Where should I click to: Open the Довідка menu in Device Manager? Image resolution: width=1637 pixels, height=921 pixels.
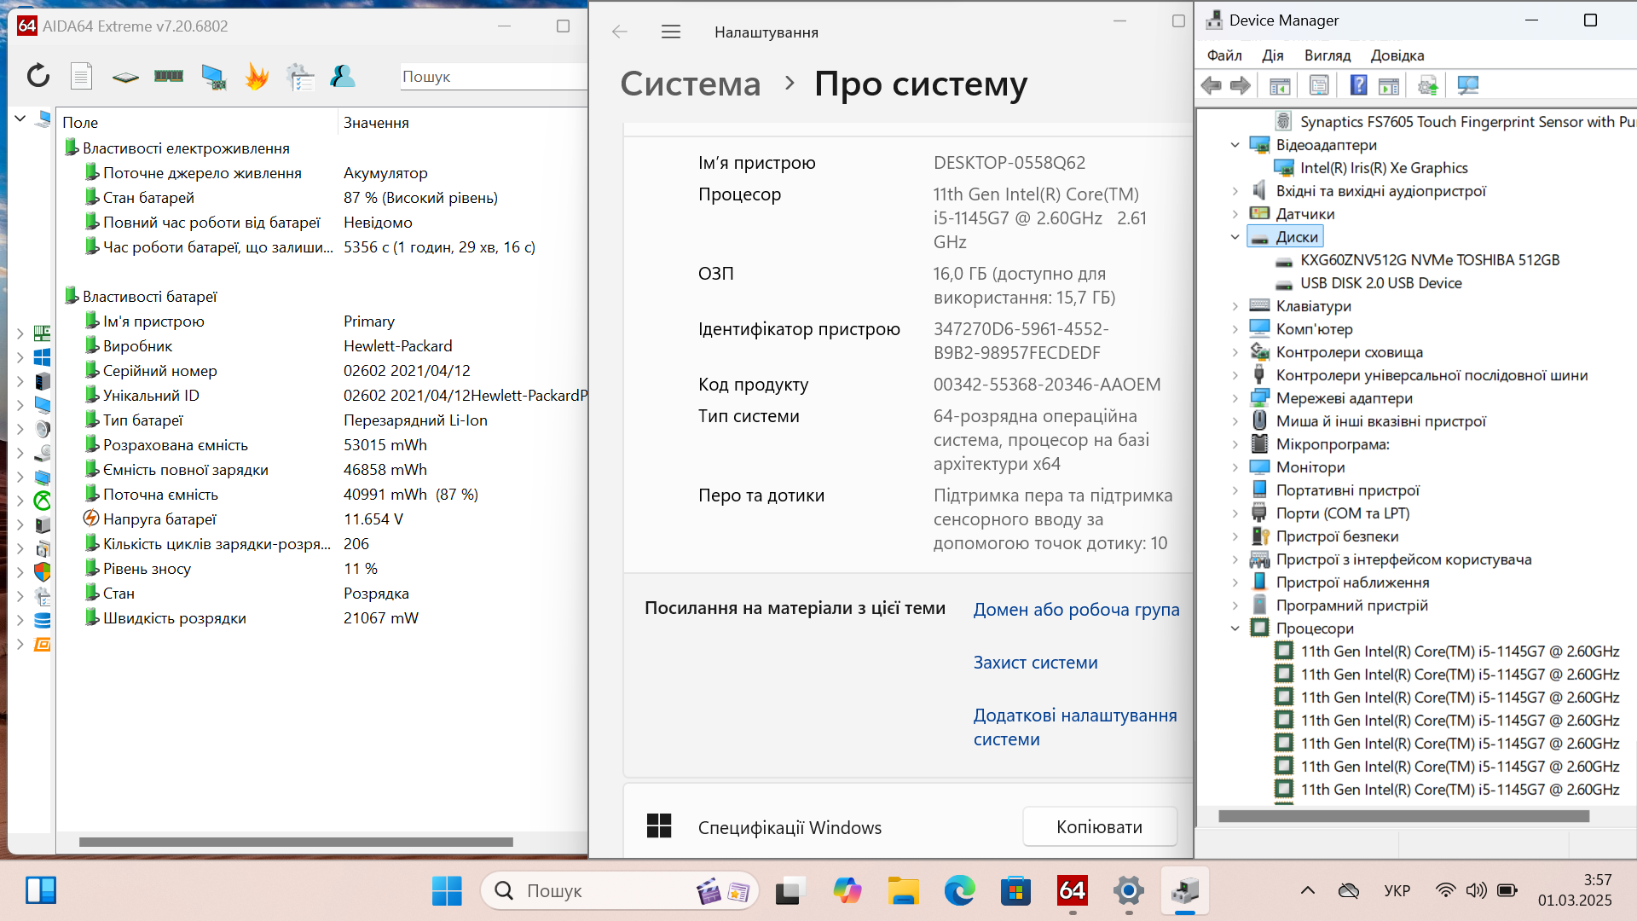1397,55
